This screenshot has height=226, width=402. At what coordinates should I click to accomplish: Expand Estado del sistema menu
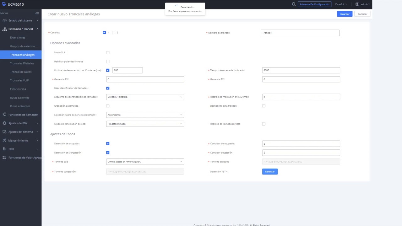pyautogui.click(x=37, y=20)
